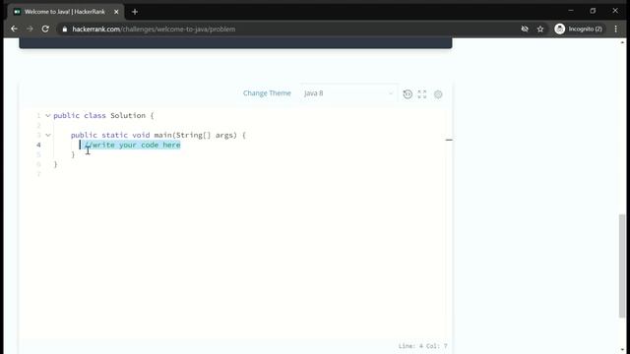Click the 'public static void main' line
Image resolution: width=630 pixels, height=354 pixels.
pos(158,136)
